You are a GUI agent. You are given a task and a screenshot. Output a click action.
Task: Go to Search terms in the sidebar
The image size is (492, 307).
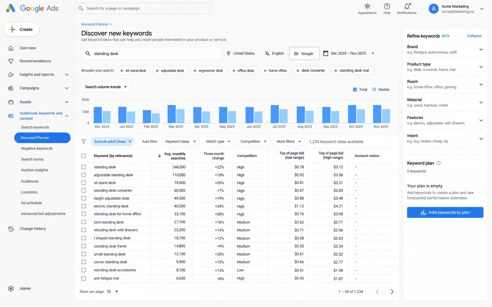pos(32,159)
